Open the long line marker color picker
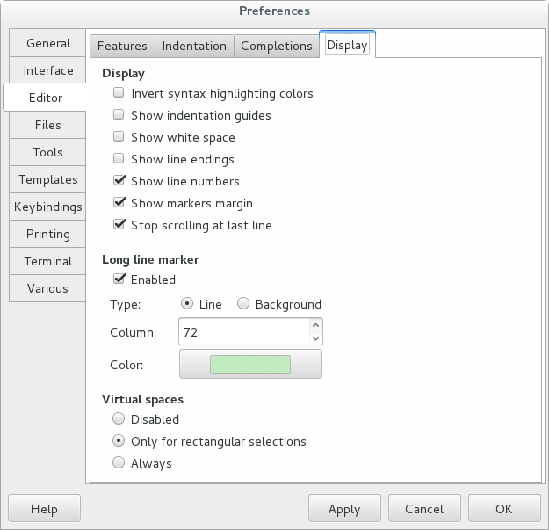 coord(250,364)
